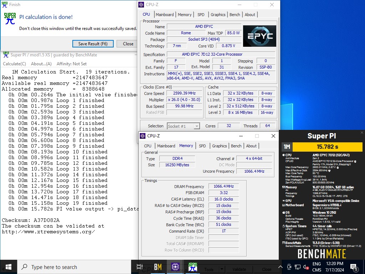Open clock showing 12:20 PM 7/17/2024
Screen dimensions: 365x274
[334, 267]
